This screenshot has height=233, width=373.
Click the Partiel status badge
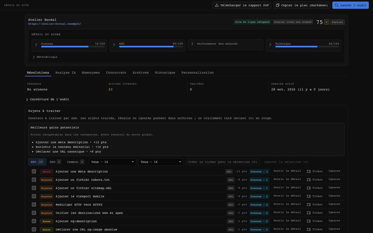coord(338,22)
